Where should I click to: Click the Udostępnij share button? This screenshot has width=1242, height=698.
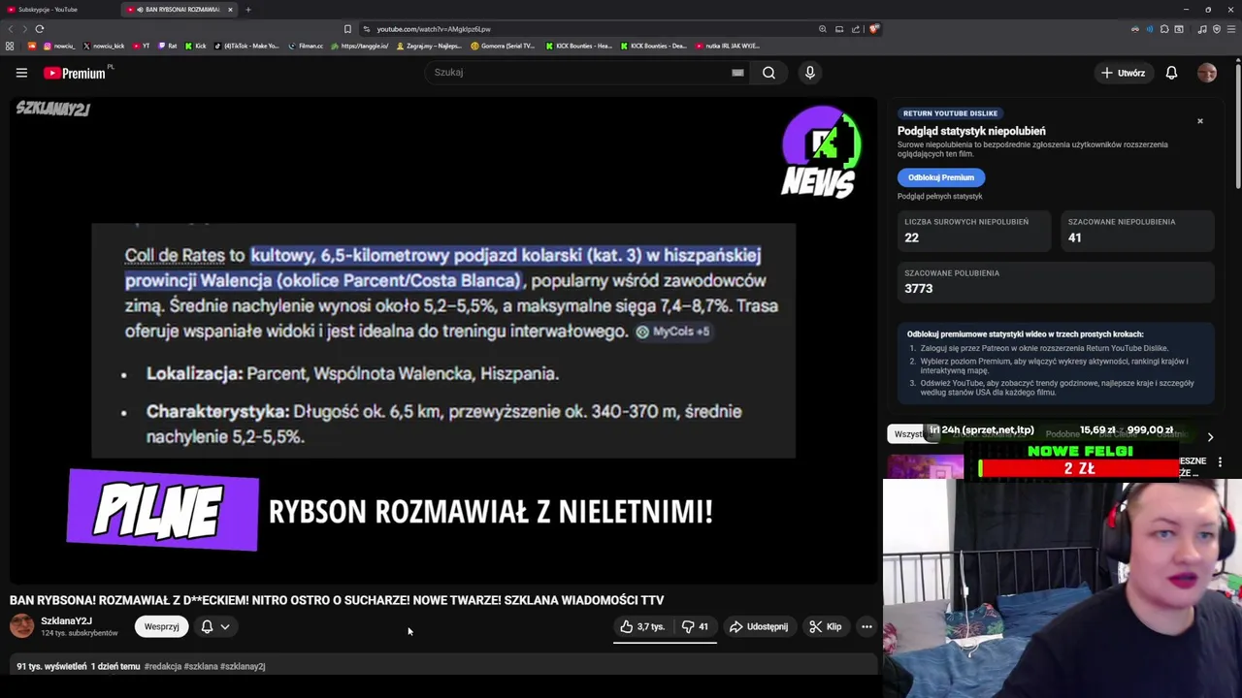click(759, 627)
